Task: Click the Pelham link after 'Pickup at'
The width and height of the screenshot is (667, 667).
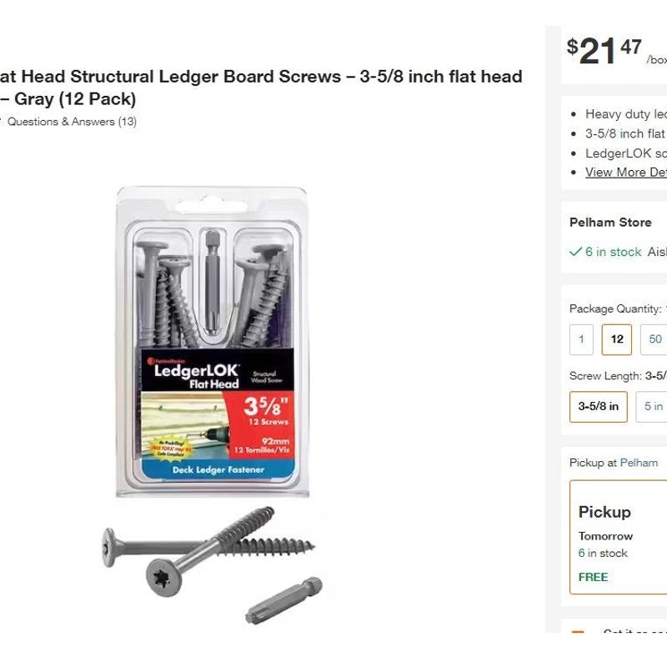Action: (x=639, y=463)
